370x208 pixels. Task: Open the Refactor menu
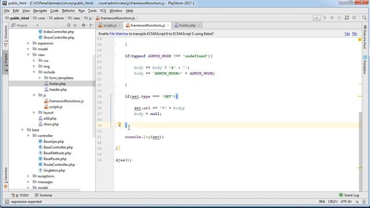click(68, 10)
